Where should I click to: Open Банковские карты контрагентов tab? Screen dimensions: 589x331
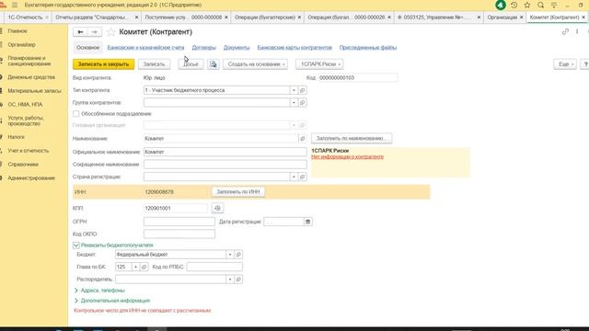point(294,48)
